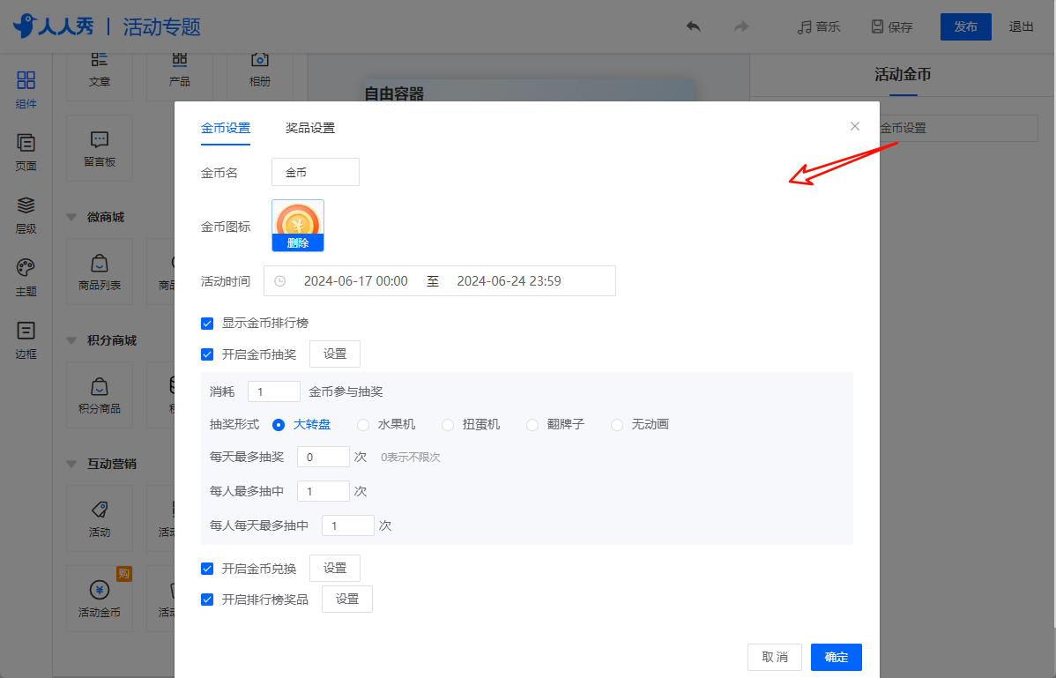1056x678 pixels.
Task: Switch to the 奖品设置 tab
Action: [x=310, y=128]
